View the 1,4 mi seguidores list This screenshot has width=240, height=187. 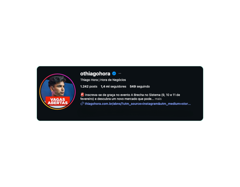pos(113,86)
